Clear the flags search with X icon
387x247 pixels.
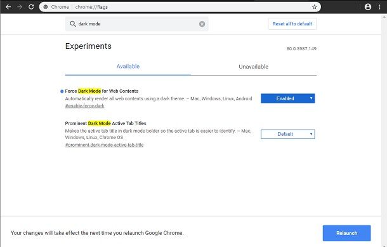pos(202,24)
